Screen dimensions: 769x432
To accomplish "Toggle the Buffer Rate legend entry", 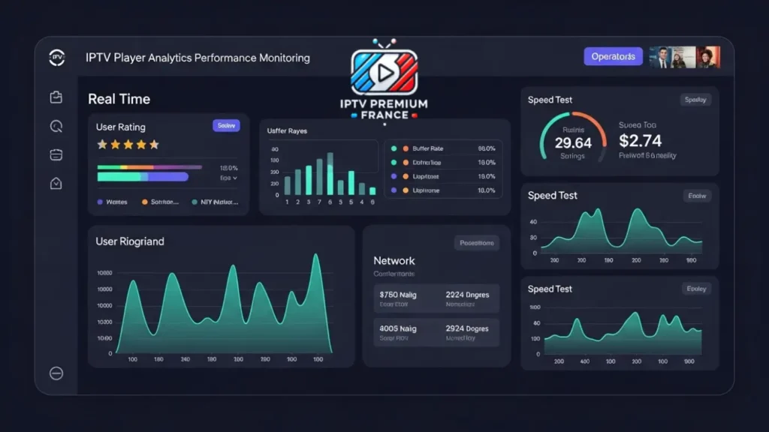I will tap(427, 149).
